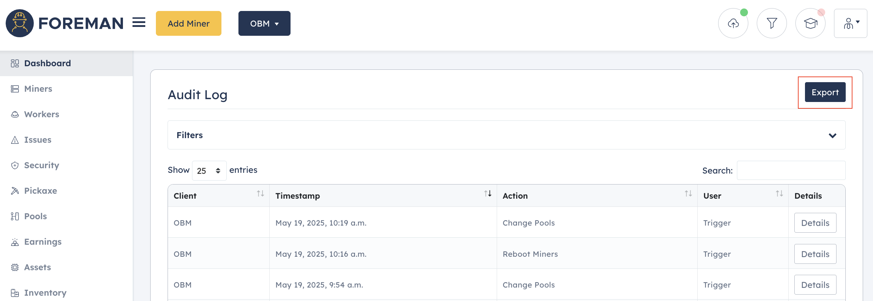
Task: Open the Assets menu item
Action: [67, 267]
